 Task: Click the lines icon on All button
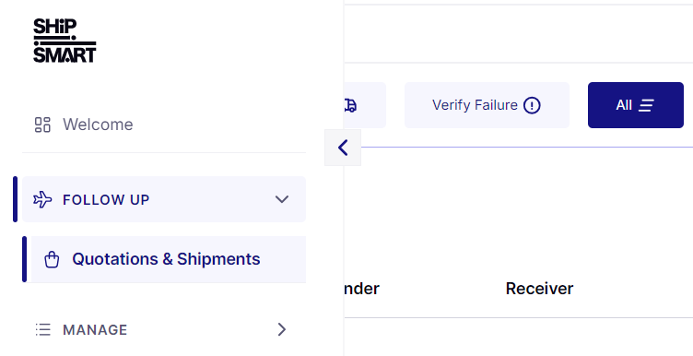[x=646, y=105]
